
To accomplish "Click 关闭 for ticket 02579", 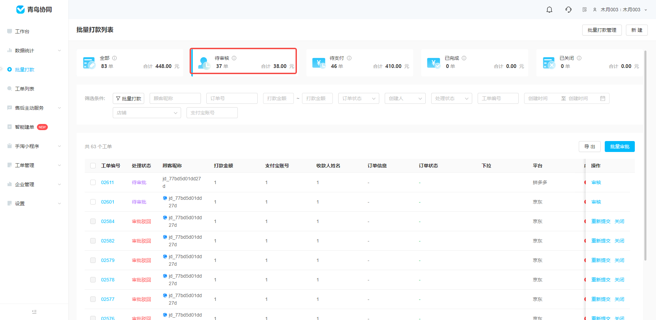I will pyautogui.click(x=619, y=260).
